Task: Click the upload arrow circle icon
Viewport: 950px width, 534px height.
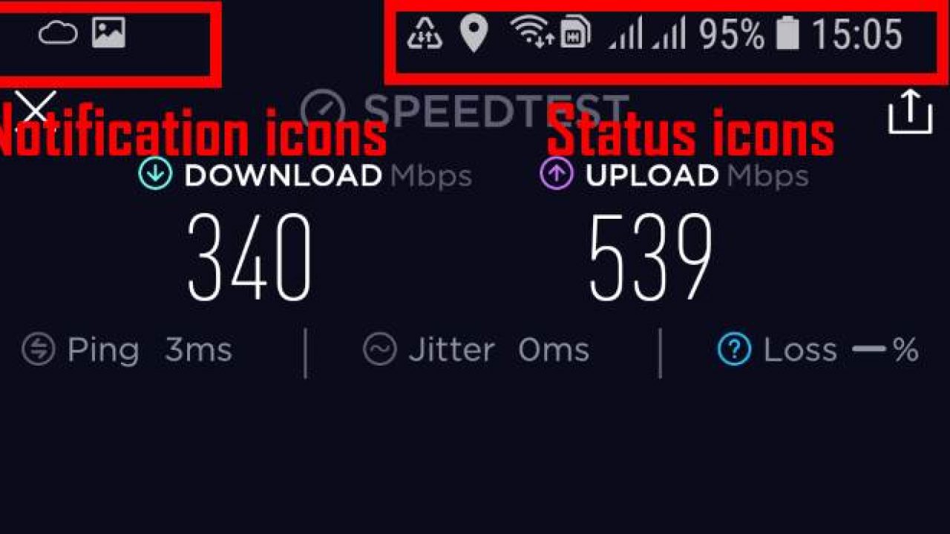Action: [557, 174]
